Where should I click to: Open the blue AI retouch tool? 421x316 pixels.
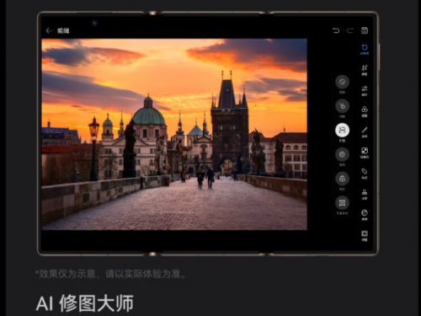point(365,49)
